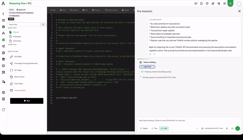Click Delete in editor toolbar
Image resolution: width=243 pixels, height=140 pixels.
(x=125, y=10)
